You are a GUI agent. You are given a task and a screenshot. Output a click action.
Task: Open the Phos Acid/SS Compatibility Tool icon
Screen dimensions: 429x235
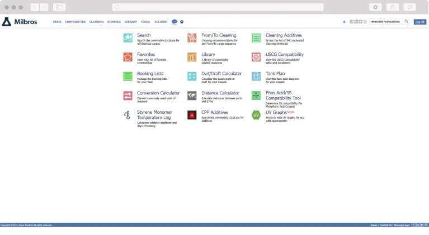pos(256,95)
